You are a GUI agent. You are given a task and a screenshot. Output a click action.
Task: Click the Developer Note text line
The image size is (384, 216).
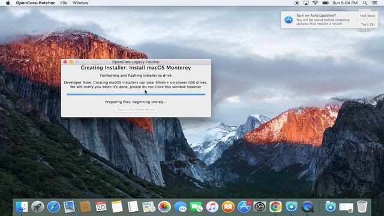pos(136,82)
